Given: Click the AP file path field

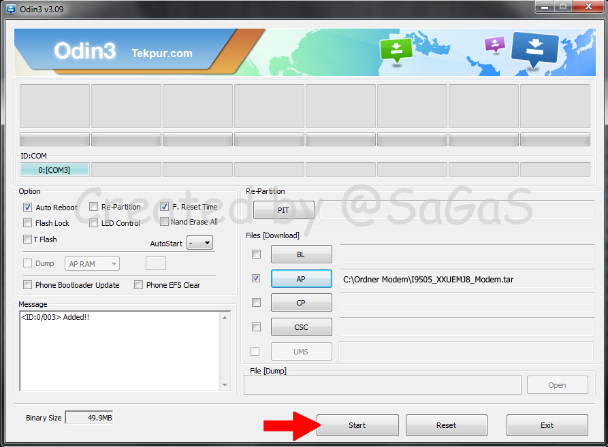Looking at the screenshot, I should 467,279.
